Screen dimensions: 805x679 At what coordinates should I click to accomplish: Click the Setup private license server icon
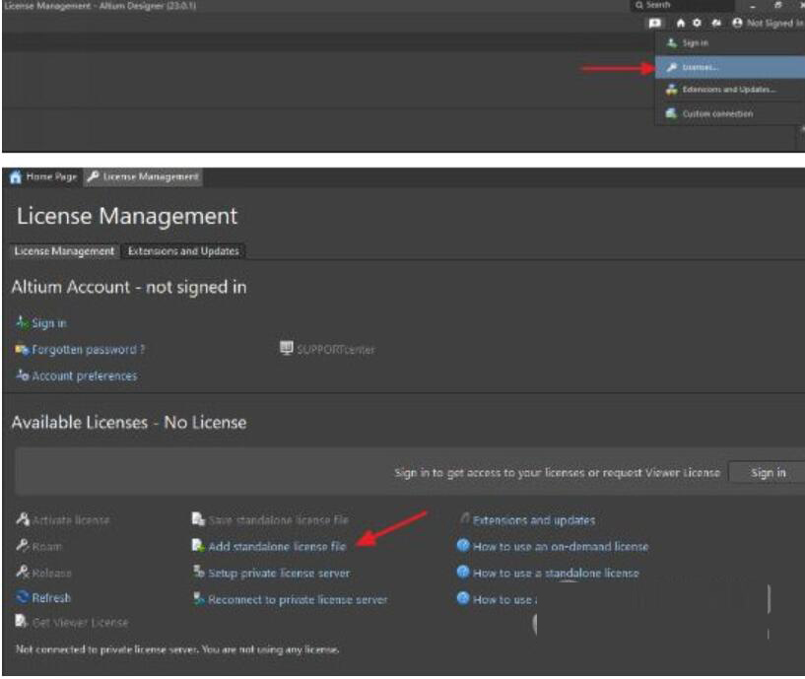coord(199,572)
